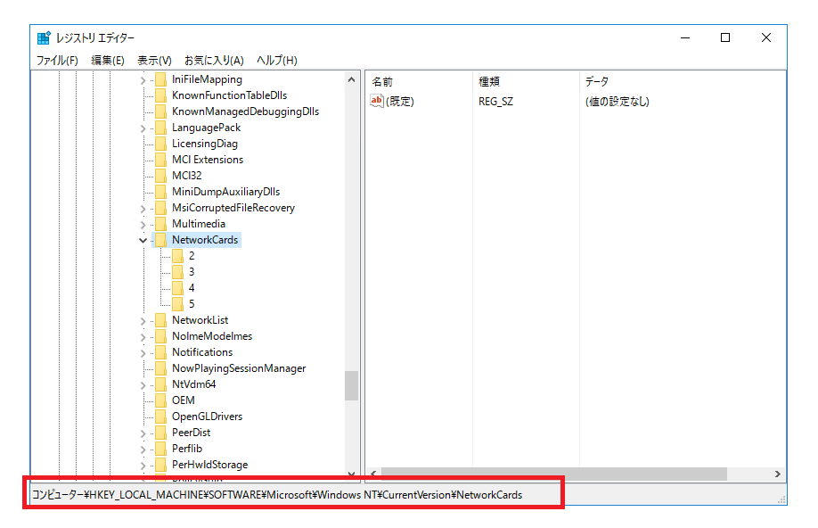Collapse the NetworkCards key
818x528 pixels.
(143, 240)
